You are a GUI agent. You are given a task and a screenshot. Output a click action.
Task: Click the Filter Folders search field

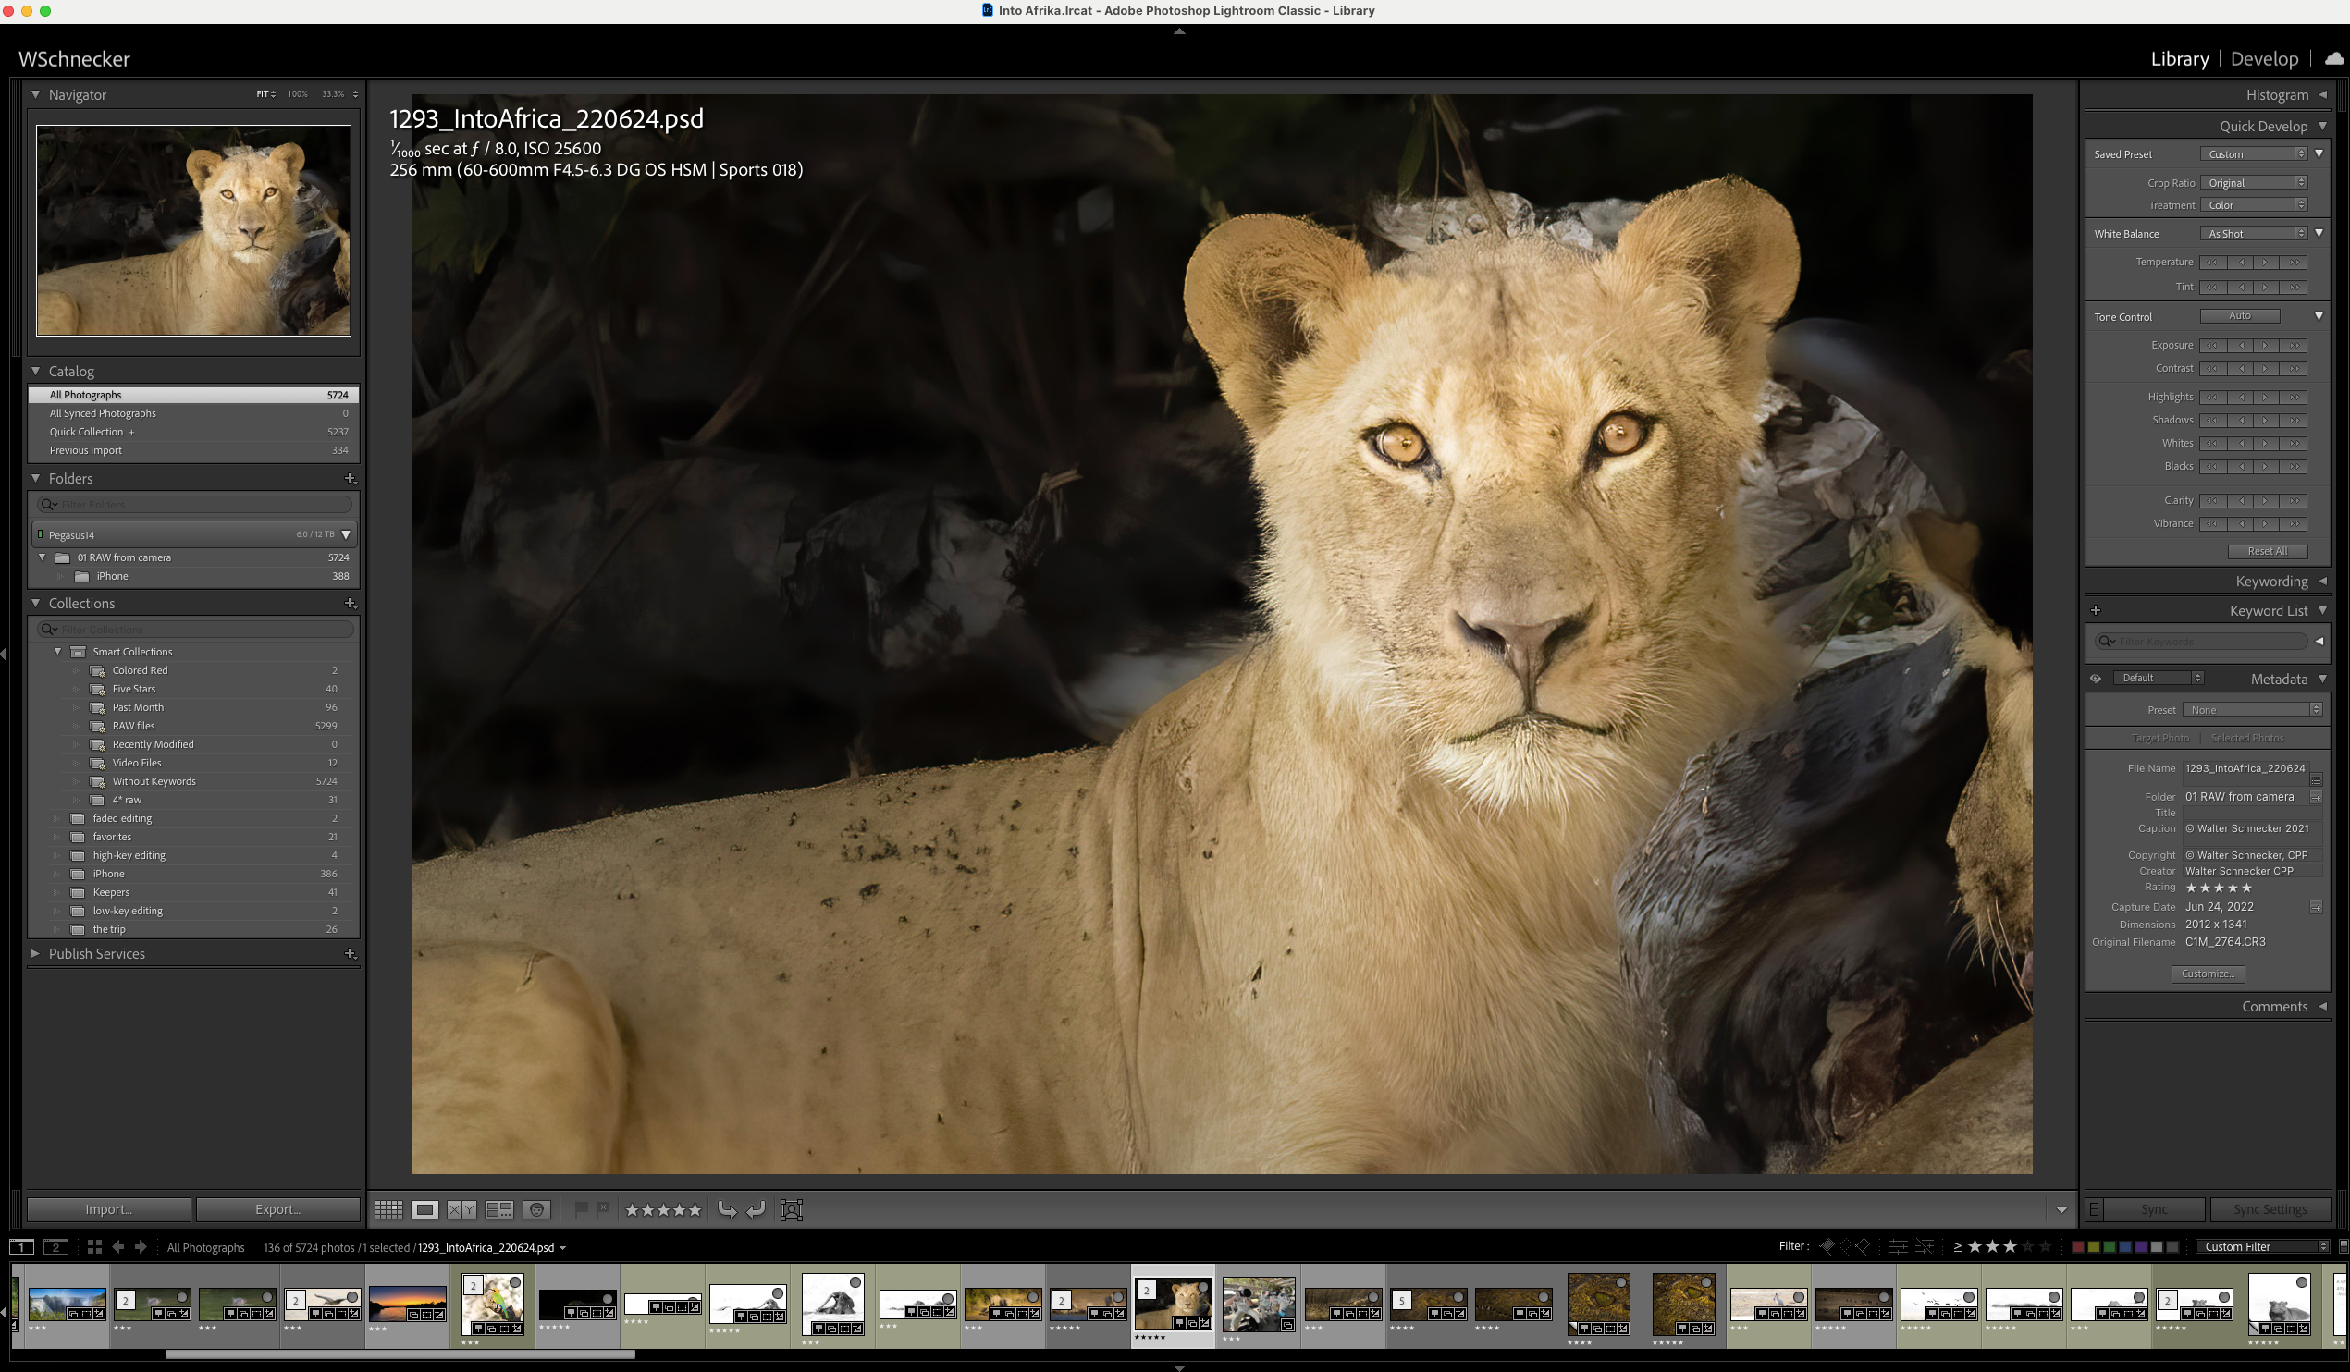tap(196, 504)
